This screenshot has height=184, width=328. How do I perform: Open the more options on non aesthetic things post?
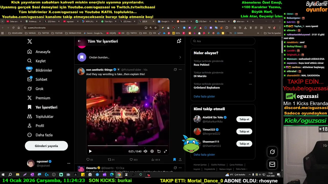[180, 70]
